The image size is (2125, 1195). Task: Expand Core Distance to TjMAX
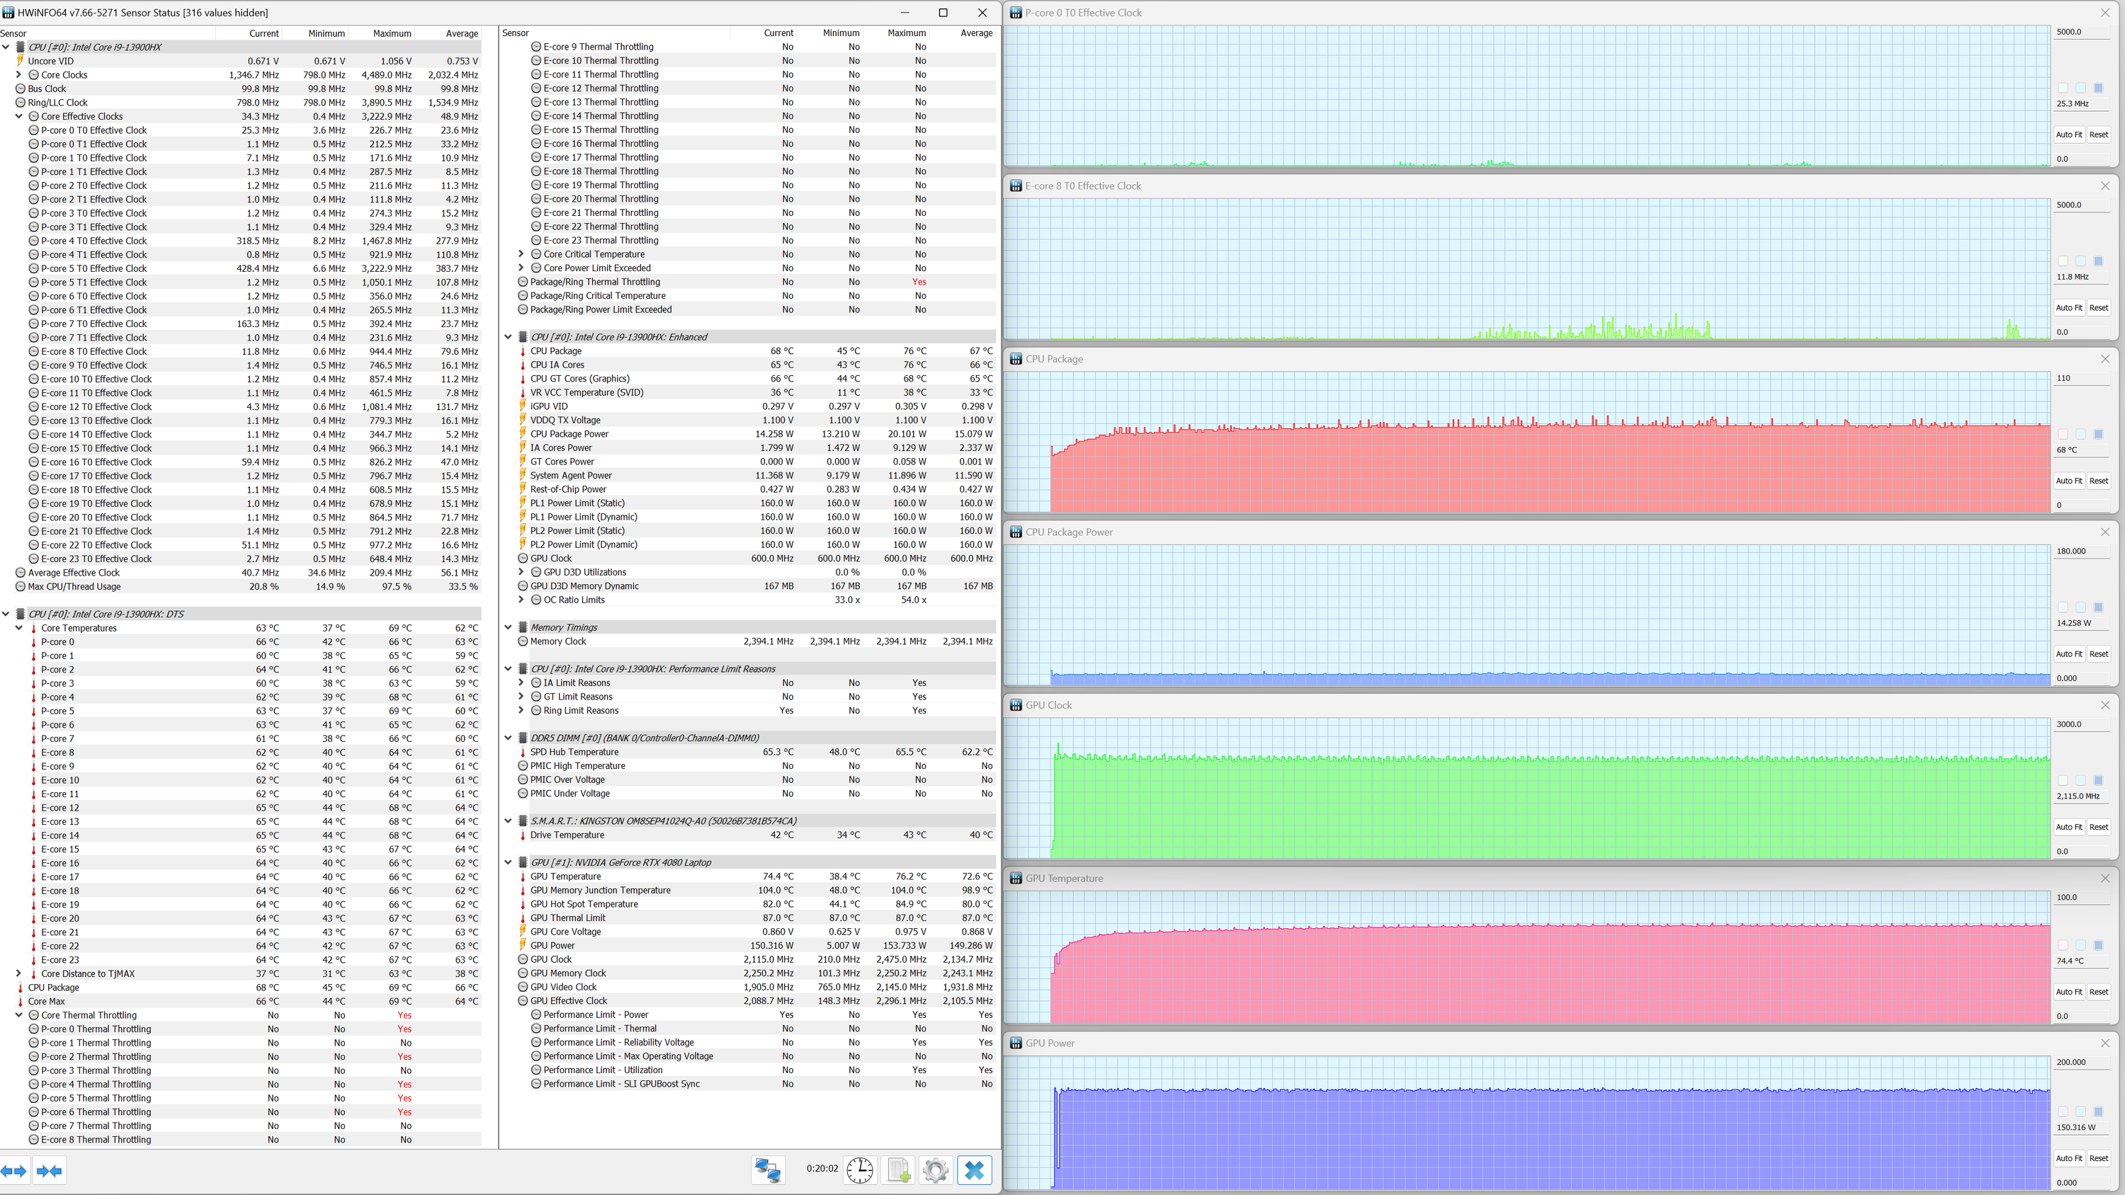tap(19, 973)
